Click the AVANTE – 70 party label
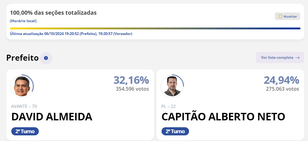Screen dimensions: 308x141 click(24, 106)
